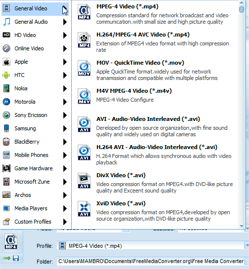Screen dimensions: 249x269
Task: Expand the General Audio submenu arrow
Action: [65, 22]
